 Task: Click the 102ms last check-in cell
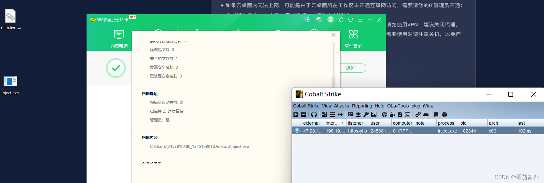[530, 131]
